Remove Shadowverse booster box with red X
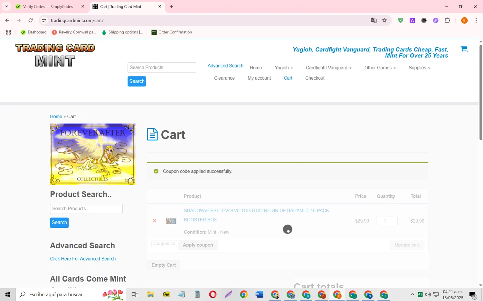483x301 pixels. [x=155, y=221]
